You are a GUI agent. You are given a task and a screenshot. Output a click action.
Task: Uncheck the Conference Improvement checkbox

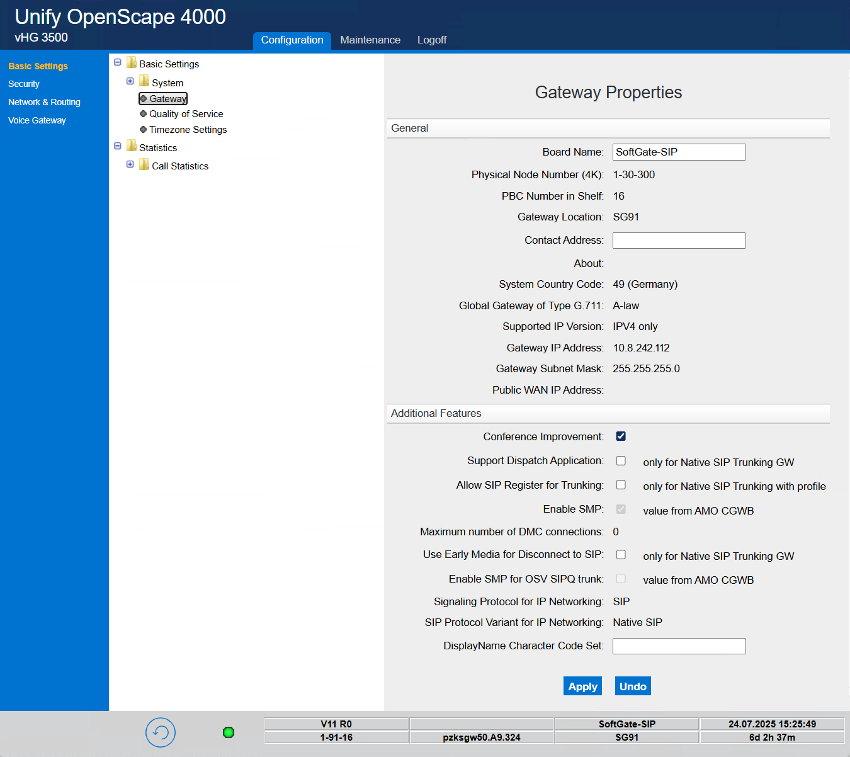tap(621, 436)
